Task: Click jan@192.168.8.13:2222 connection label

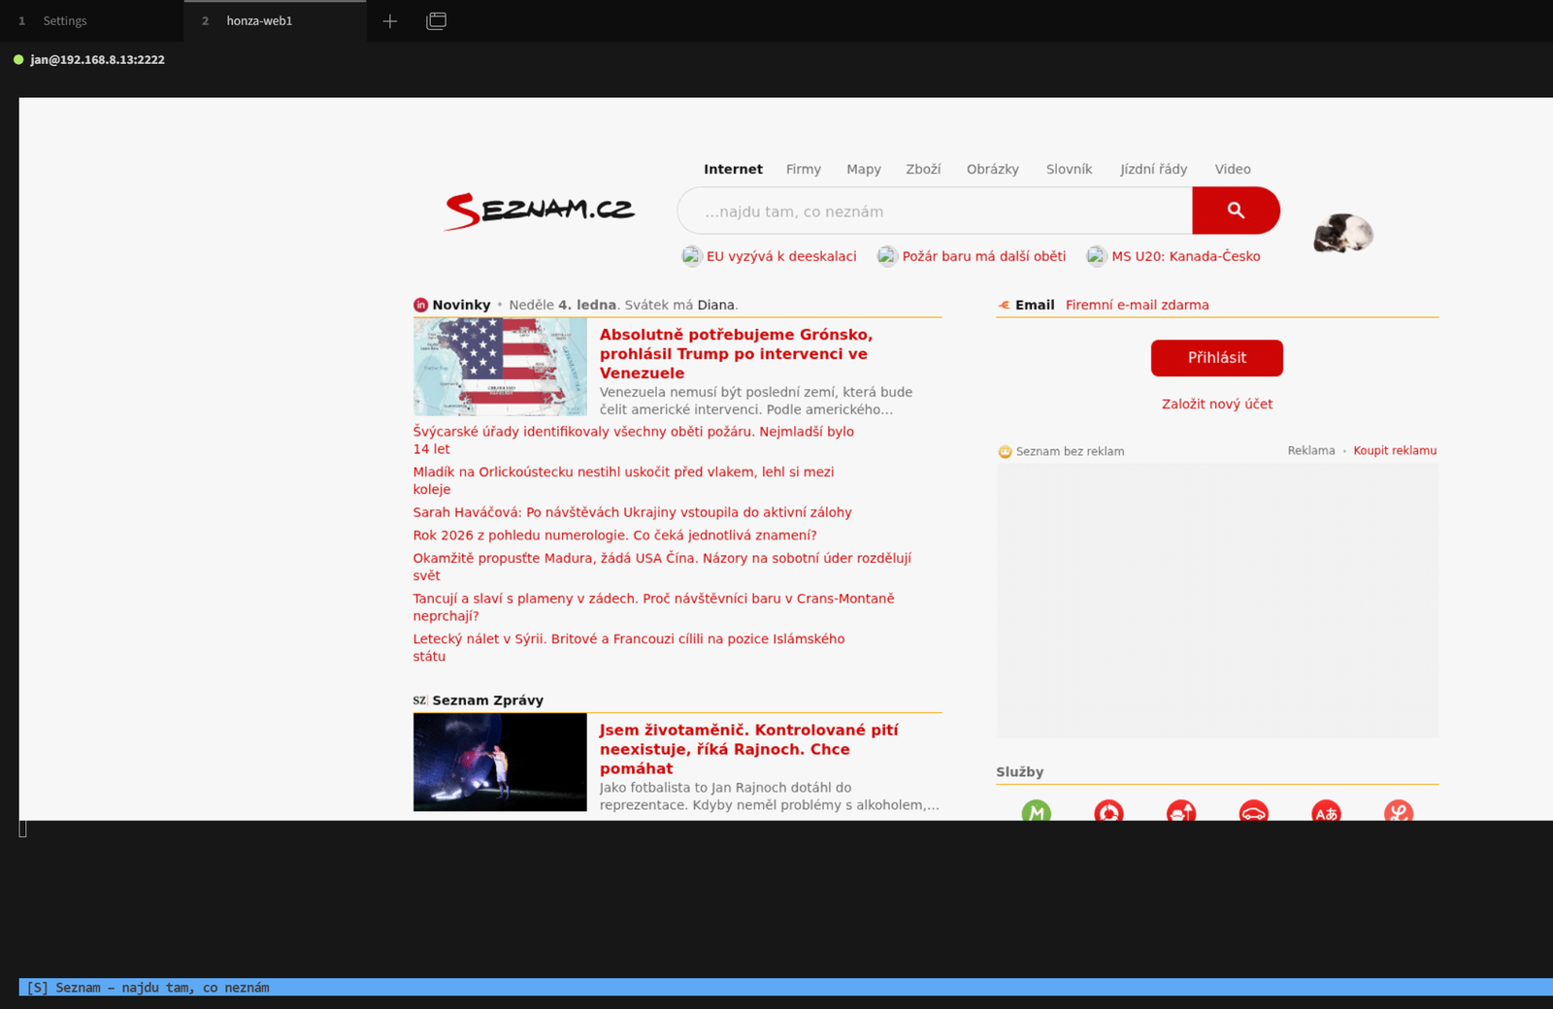Action: pos(97,59)
